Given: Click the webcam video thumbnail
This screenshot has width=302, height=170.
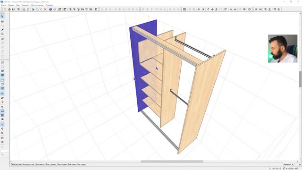Looking at the screenshot, I should point(283,49).
